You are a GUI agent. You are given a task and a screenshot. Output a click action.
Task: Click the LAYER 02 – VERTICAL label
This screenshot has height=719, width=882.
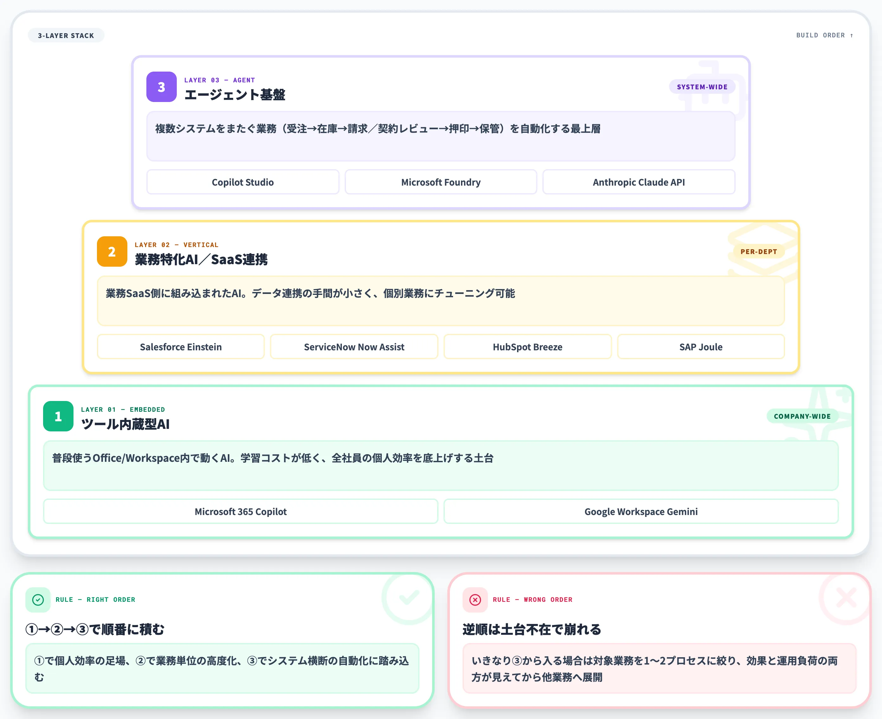click(x=176, y=245)
